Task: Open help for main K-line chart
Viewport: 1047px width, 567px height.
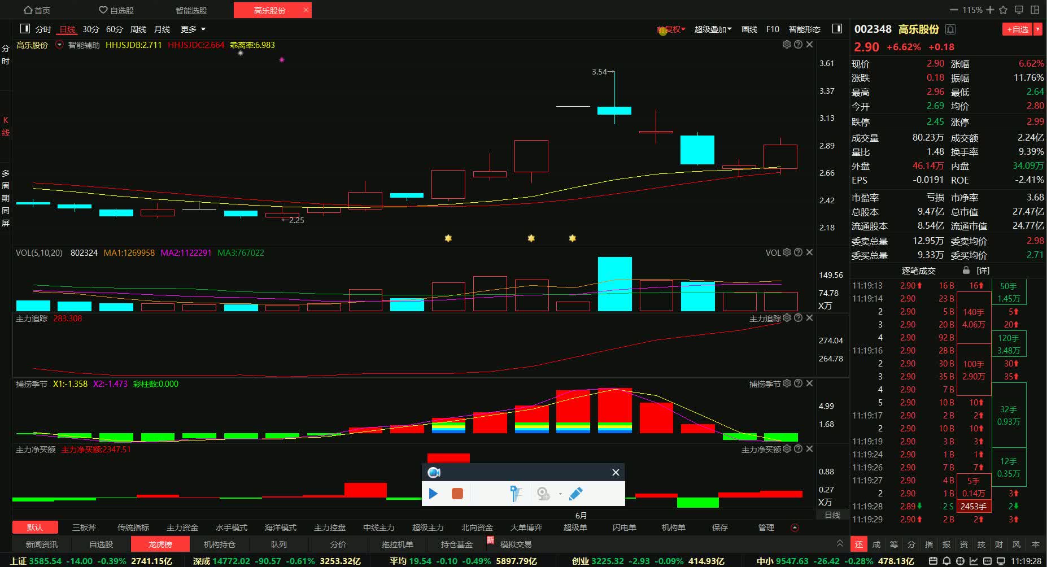Action: point(798,44)
